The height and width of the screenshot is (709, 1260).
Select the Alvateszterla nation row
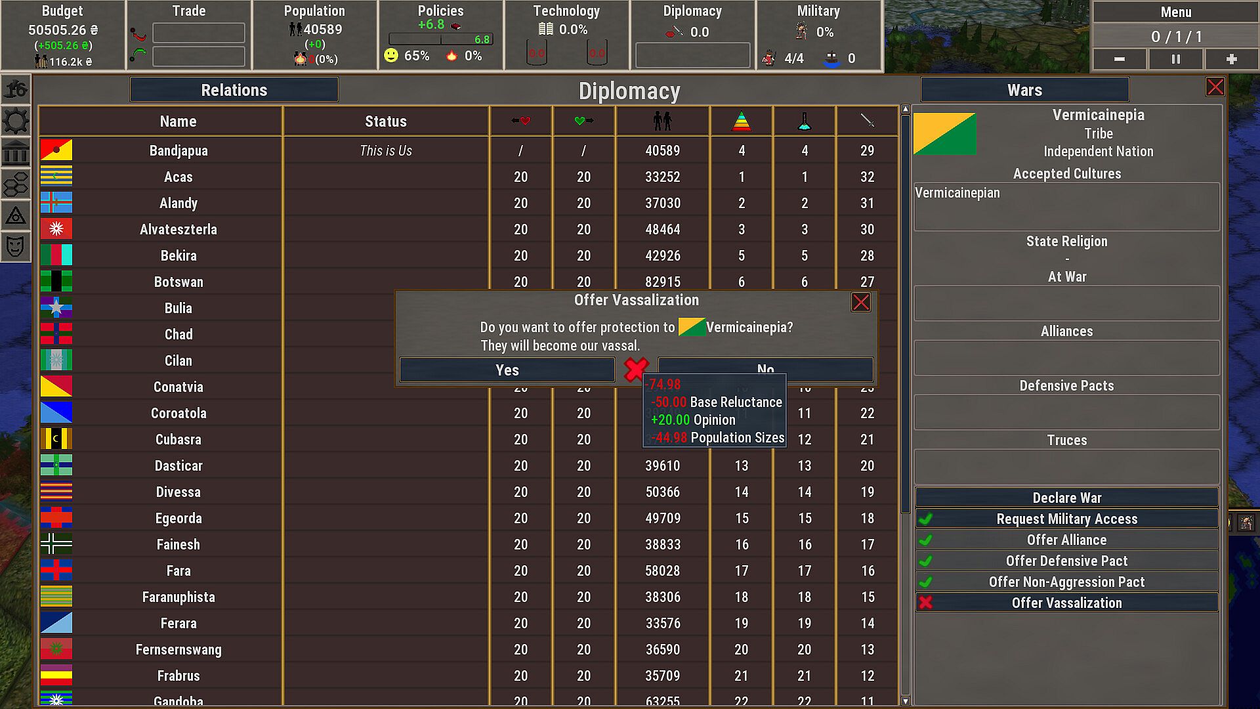click(178, 229)
